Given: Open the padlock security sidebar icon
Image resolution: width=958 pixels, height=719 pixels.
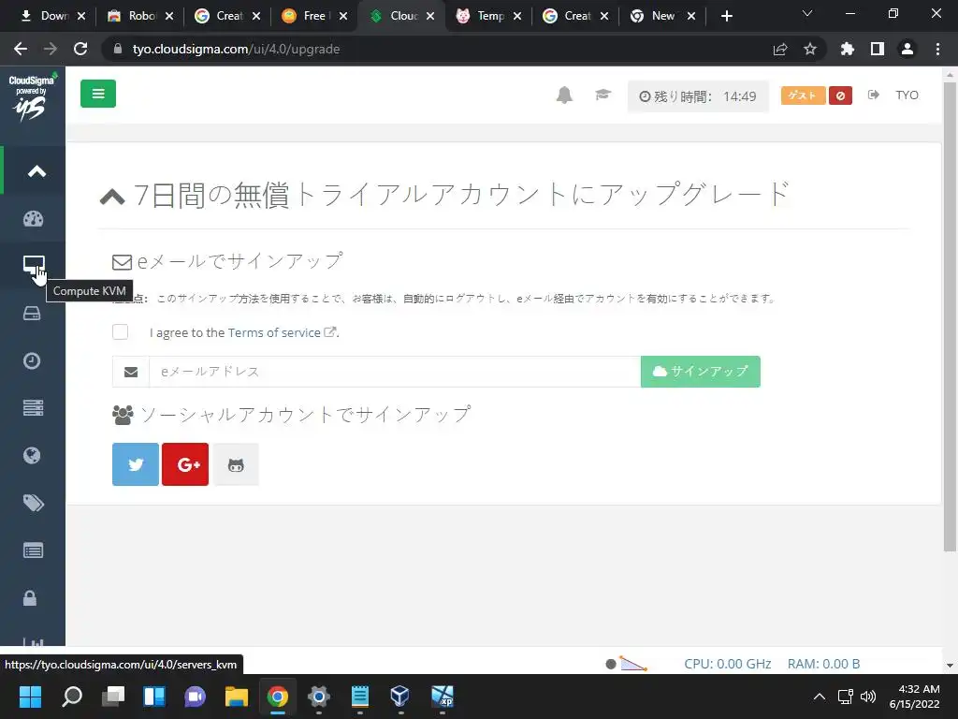Looking at the screenshot, I should coord(30,598).
